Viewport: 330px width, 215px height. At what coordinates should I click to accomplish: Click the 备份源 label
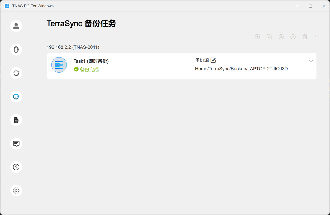[x=202, y=60]
